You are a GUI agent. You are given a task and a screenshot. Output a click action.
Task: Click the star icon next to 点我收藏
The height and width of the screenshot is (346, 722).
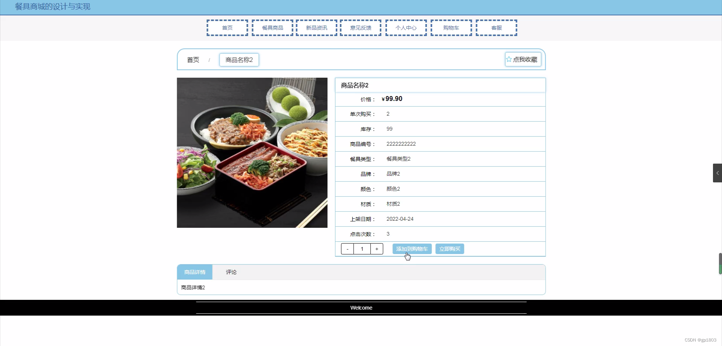pyautogui.click(x=509, y=59)
